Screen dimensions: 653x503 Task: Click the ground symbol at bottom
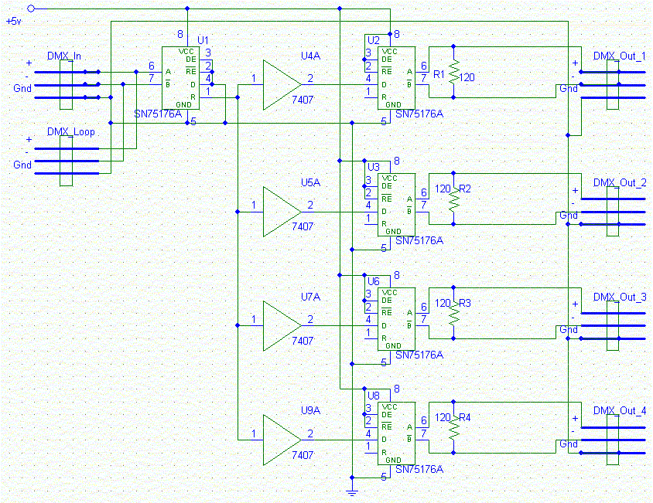(352, 493)
